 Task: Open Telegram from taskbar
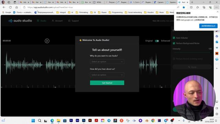coord(109,121)
